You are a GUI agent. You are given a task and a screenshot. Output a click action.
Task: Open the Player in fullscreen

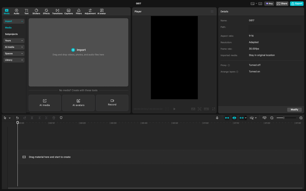coord(214,109)
